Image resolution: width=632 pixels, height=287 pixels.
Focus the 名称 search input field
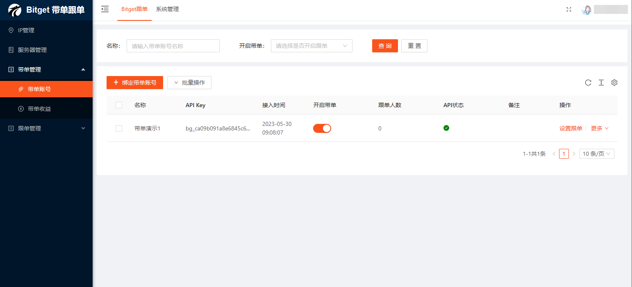(x=173, y=46)
